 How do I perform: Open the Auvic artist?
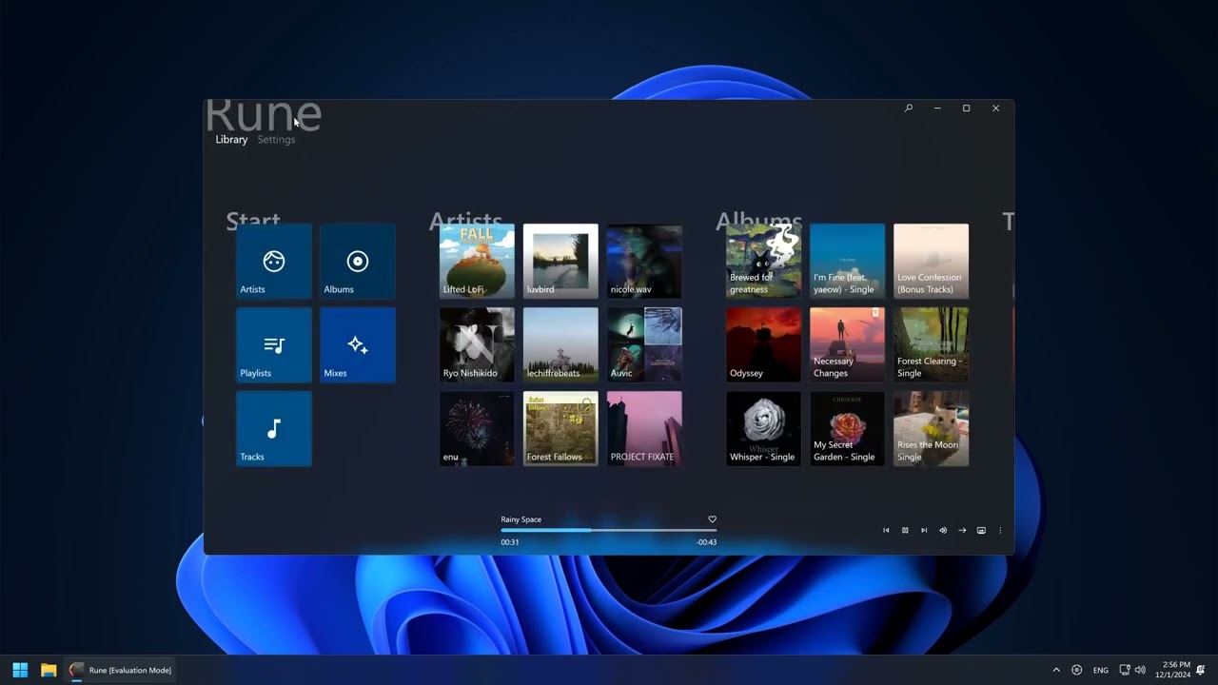click(x=644, y=345)
